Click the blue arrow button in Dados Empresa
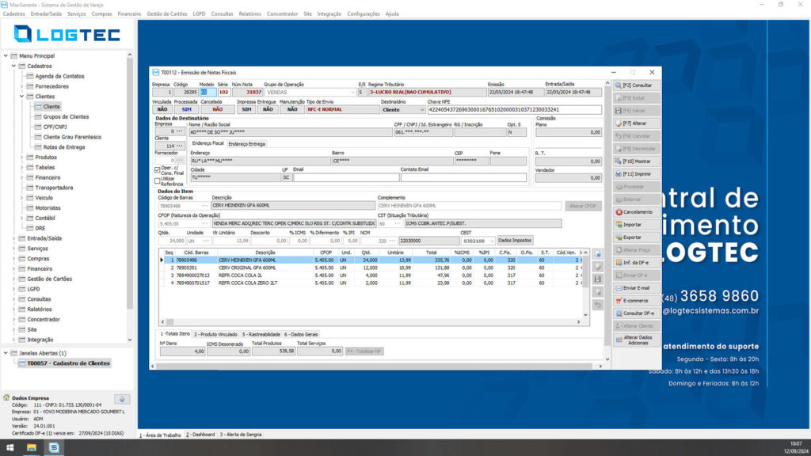 point(122,399)
